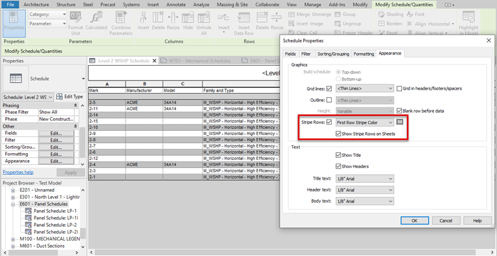
Task: Click the Delete row icon
Action: click(262, 18)
